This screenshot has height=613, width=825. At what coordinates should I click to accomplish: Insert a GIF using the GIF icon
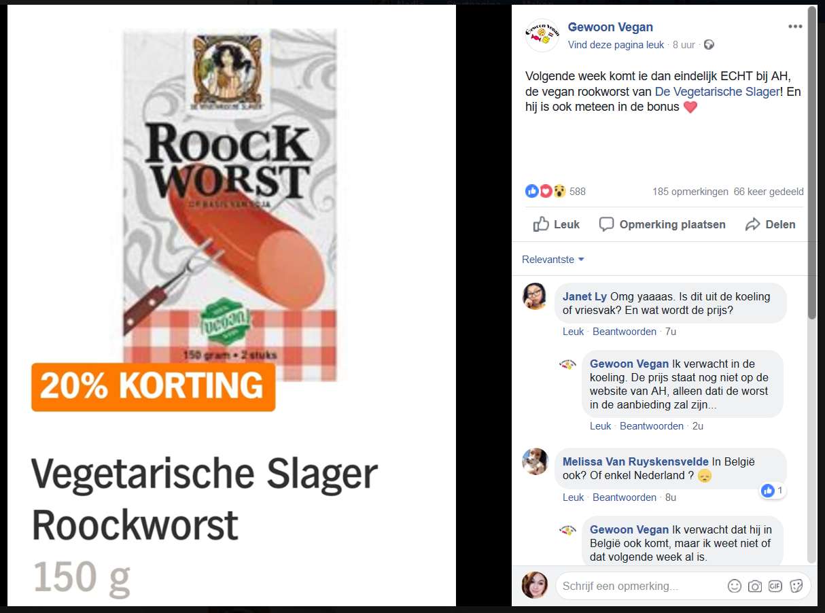pos(775,586)
